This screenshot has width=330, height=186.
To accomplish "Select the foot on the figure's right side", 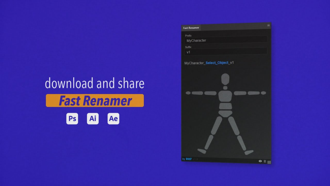I will coord(249,152).
